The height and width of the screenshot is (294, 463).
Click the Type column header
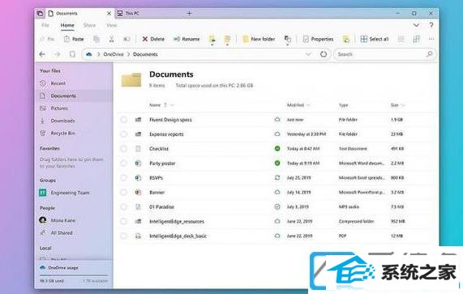pyautogui.click(x=344, y=105)
